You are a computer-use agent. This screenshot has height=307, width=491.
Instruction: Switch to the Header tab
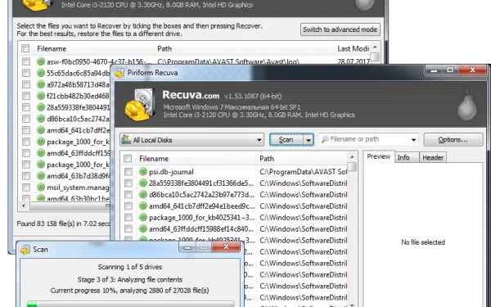click(x=433, y=157)
